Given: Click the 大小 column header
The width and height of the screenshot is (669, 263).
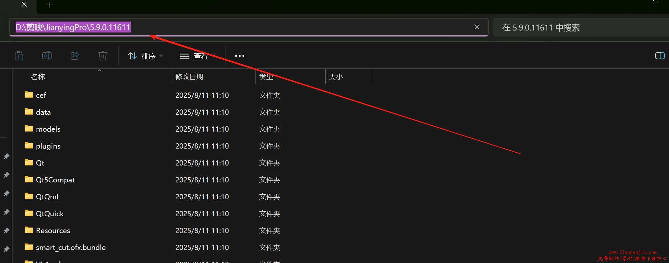Looking at the screenshot, I should pyautogui.click(x=336, y=77).
